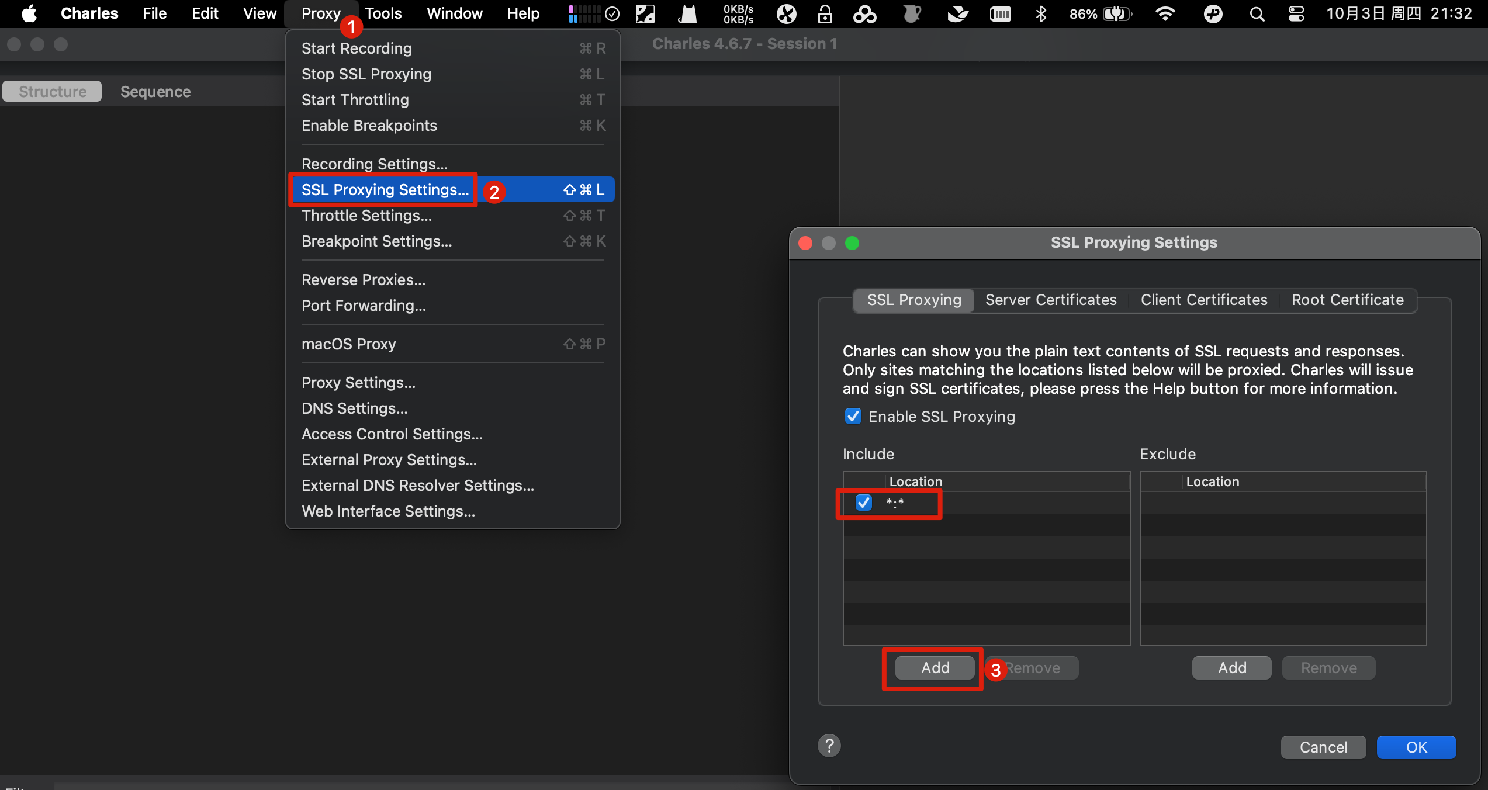Click Add under the Exclude list
Screen dimensions: 1488x790
1232,668
